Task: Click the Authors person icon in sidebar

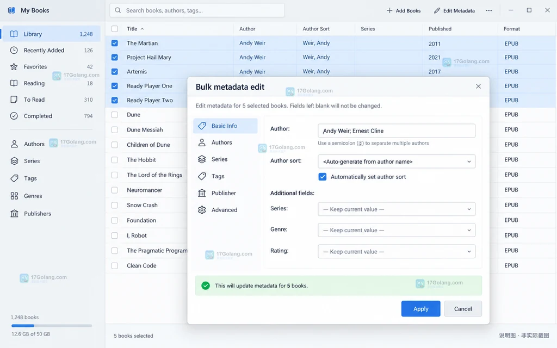Action: (14, 144)
